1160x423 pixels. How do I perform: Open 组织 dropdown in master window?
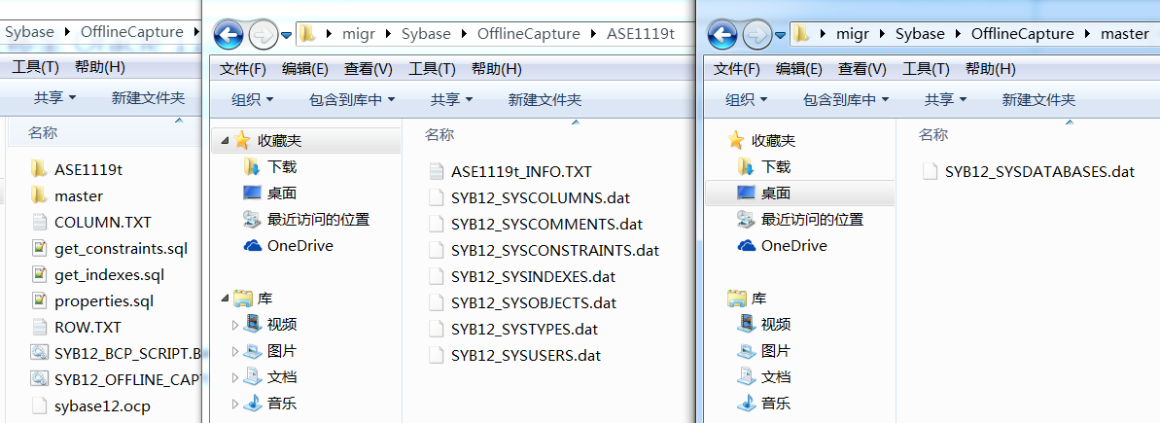pos(747,99)
